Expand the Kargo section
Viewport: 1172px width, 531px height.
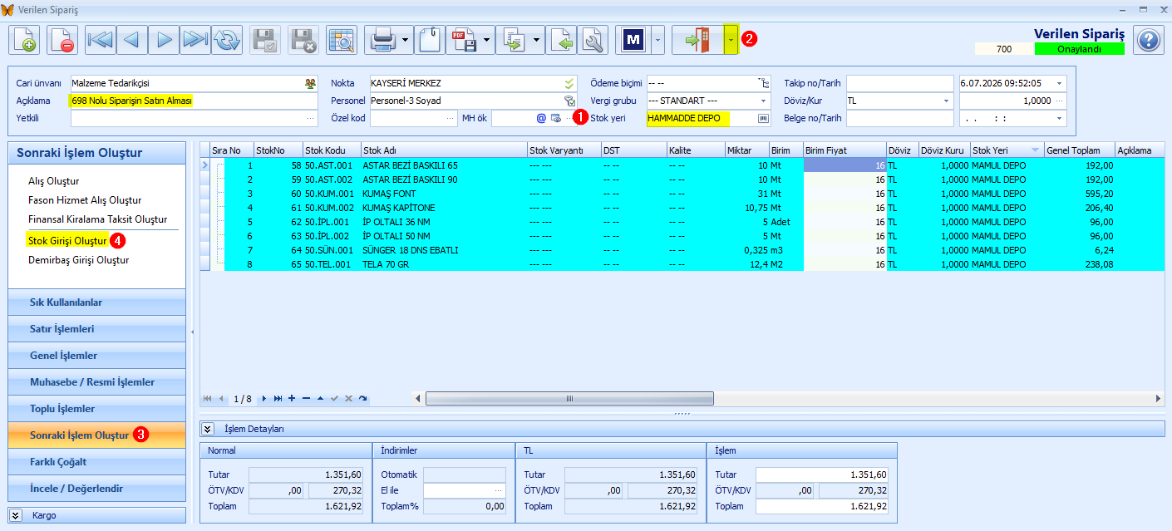[x=16, y=515]
